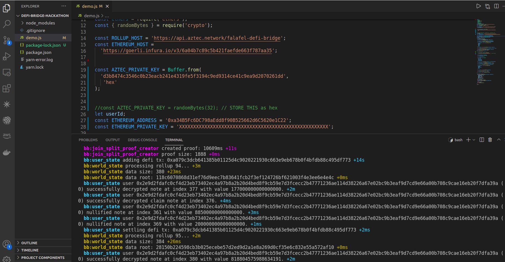505x262 pixels.
Task: Open the Extensions view icon
Action: (x=7, y=88)
